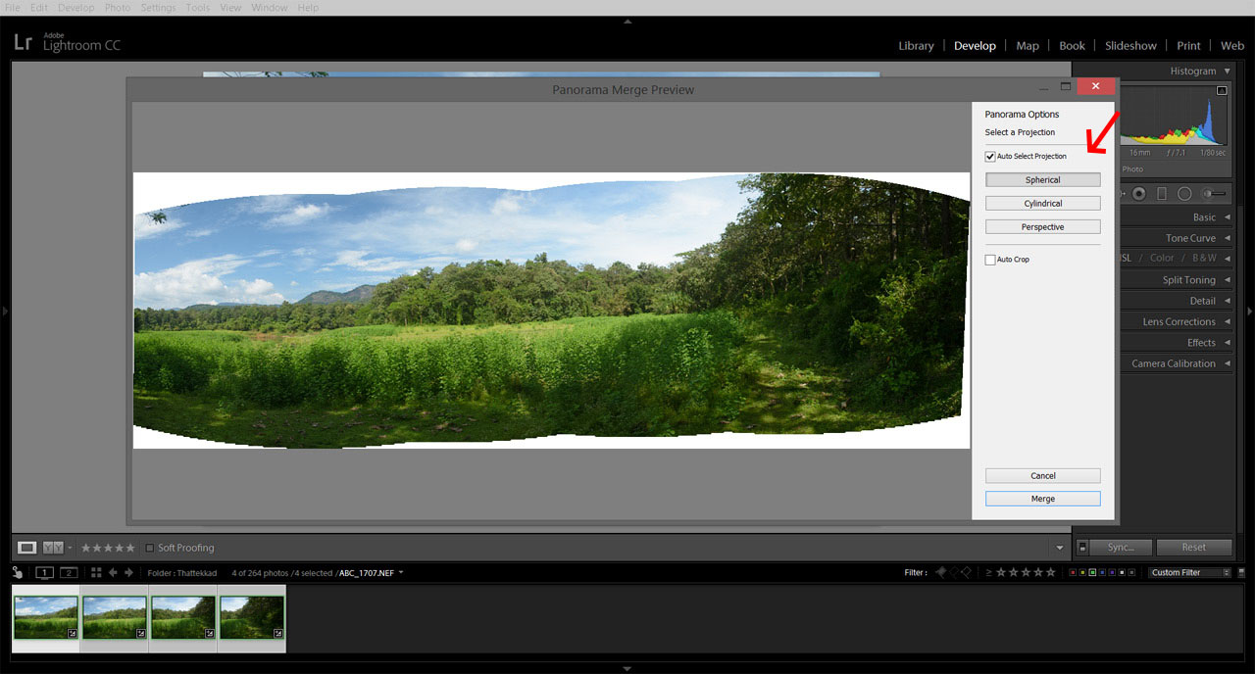Select the Crop Overlay tool
This screenshot has height=674, width=1255.
click(x=1121, y=193)
